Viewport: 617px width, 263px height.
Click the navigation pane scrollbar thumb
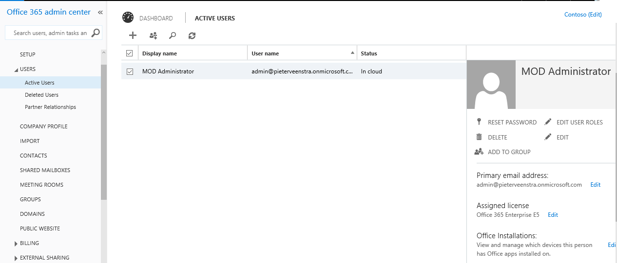click(x=103, y=131)
